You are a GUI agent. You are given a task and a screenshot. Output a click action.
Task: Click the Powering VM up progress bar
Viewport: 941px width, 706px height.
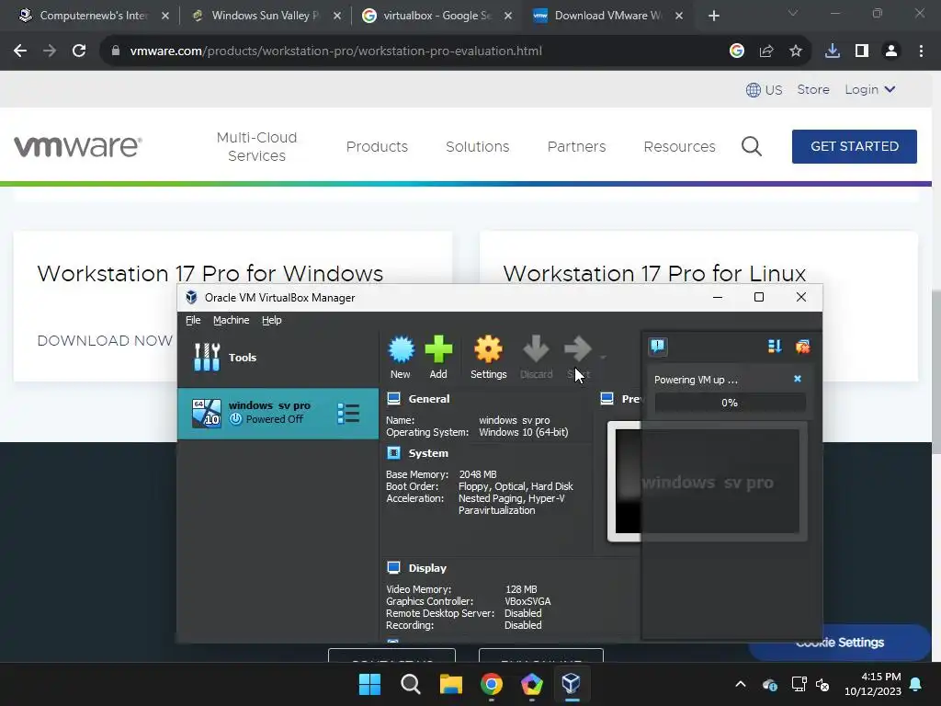730,403
